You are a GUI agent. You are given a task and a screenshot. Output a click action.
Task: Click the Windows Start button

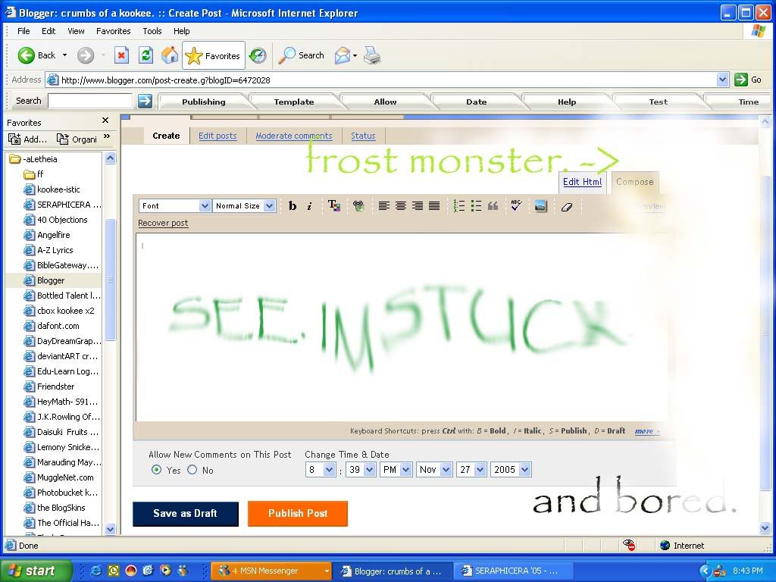point(35,571)
